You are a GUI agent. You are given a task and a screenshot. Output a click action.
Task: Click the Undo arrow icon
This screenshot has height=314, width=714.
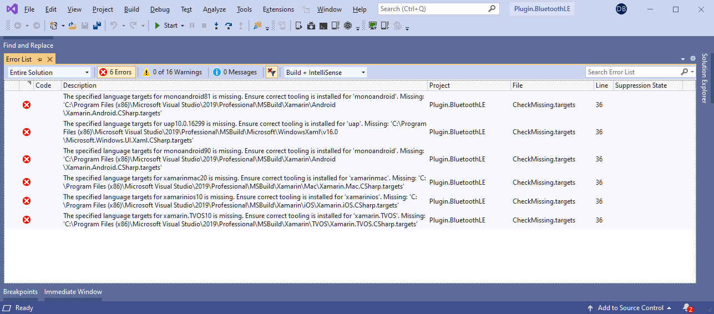[x=114, y=26]
